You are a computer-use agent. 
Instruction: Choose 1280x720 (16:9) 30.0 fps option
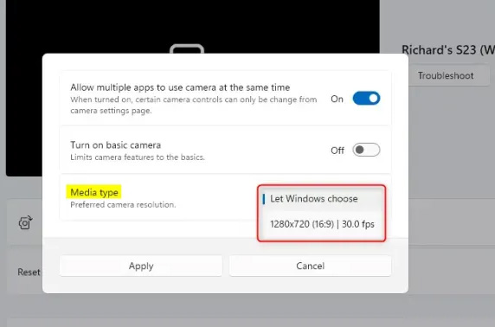pos(322,224)
